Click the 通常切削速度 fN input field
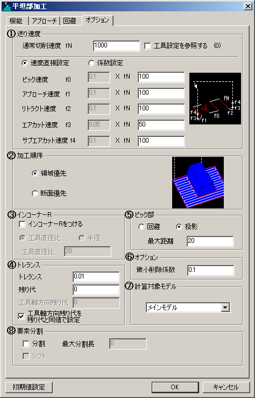This screenshot has height=398, width=255. coord(117,46)
